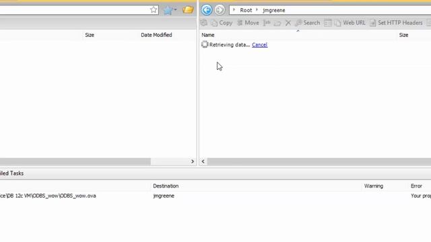Sort left pane by Date Modified

(x=156, y=35)
